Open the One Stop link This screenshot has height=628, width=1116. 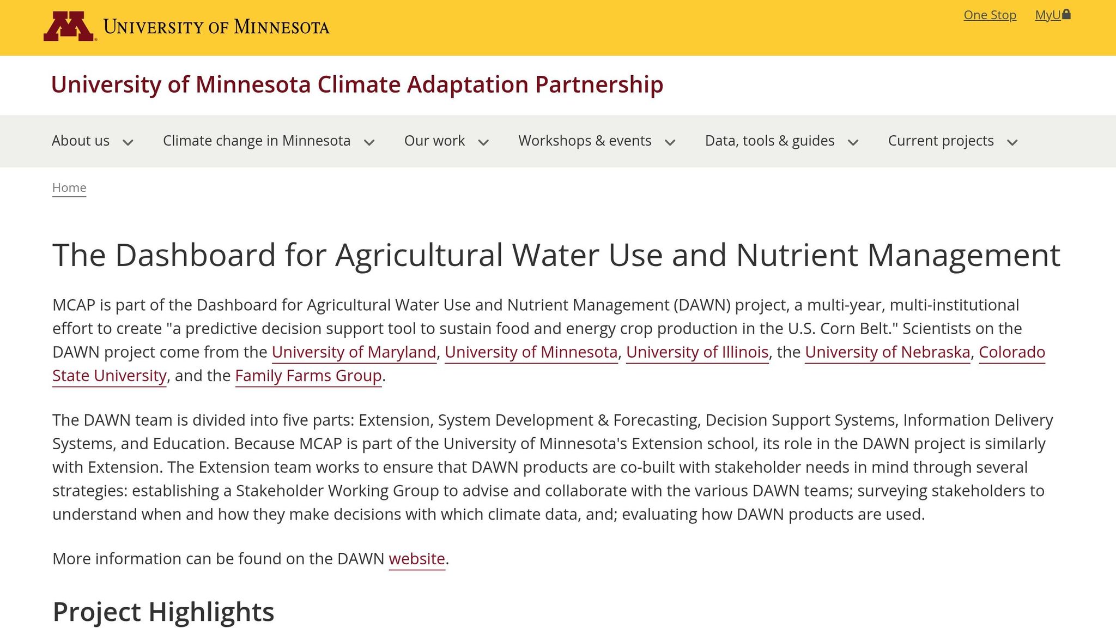click(990, 15)
